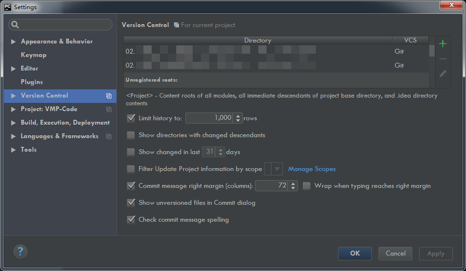Open the Plugins settings page
Image resolution: width=466 pixels, height=271 pixels.
click(32, 82)
